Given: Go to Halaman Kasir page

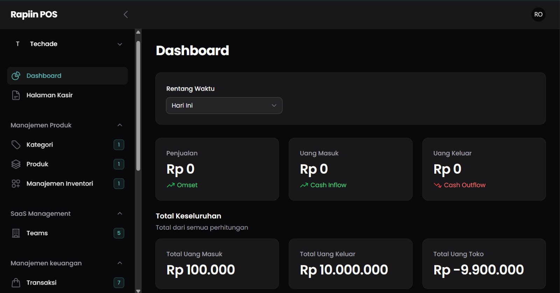Looking at the screenshot, I should [49, 95].
